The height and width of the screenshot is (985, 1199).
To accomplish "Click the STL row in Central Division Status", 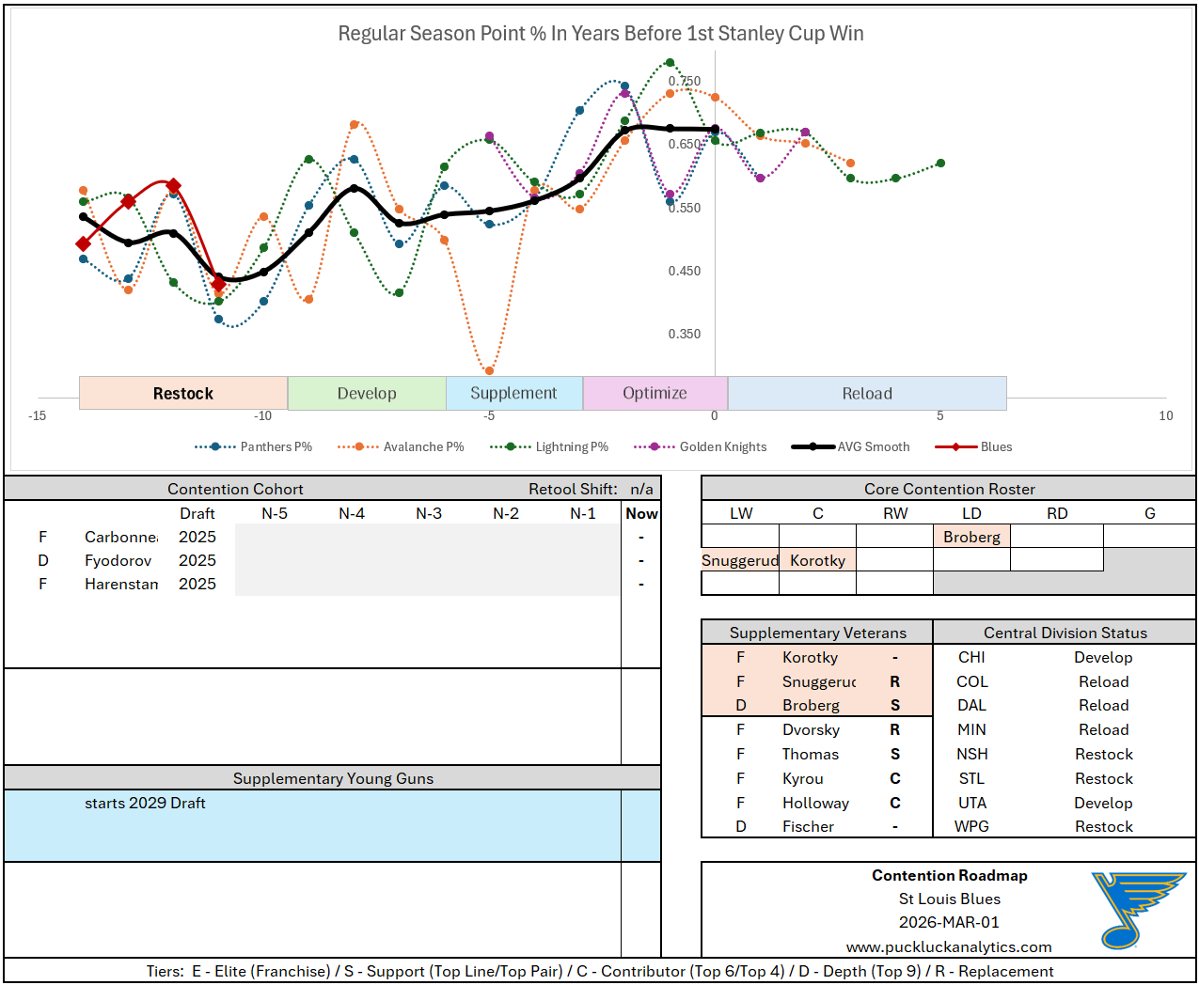I will (x=971, y=778).
